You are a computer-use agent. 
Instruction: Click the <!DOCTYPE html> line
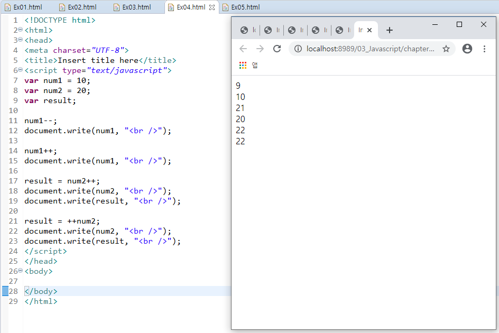60,20
